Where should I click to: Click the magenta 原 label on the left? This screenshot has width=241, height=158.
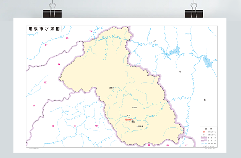tap(45, 82)
